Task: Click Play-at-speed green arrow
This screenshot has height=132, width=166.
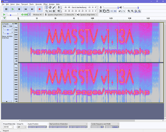Action: [4, 15]
